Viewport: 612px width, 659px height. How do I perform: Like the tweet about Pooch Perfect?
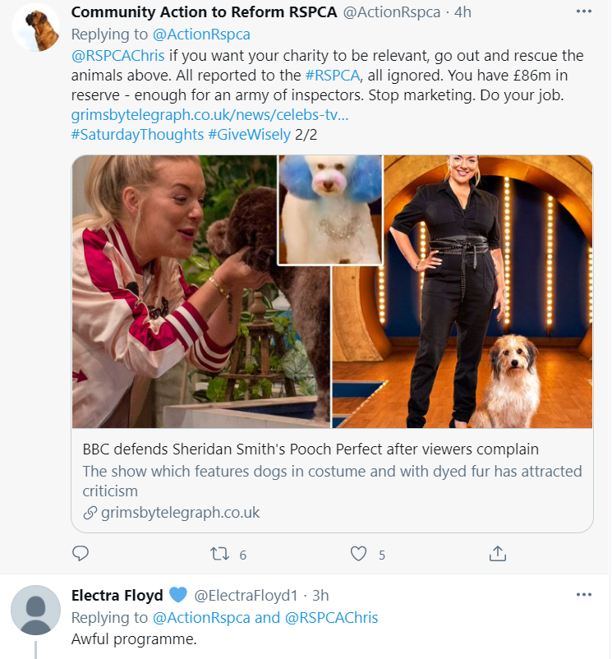click(x=358, y=554)
